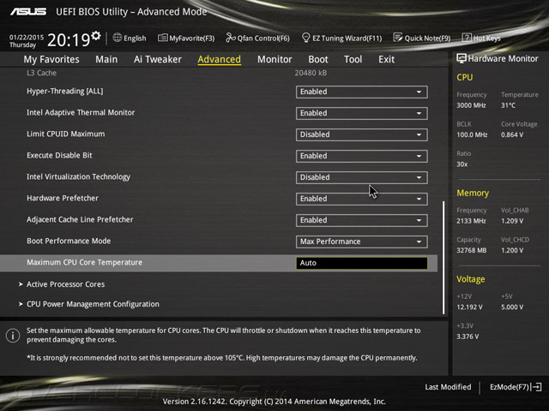Click the Vol_CHCD value 1.200 V
This screenshot has height=411, width=549.
512,250
